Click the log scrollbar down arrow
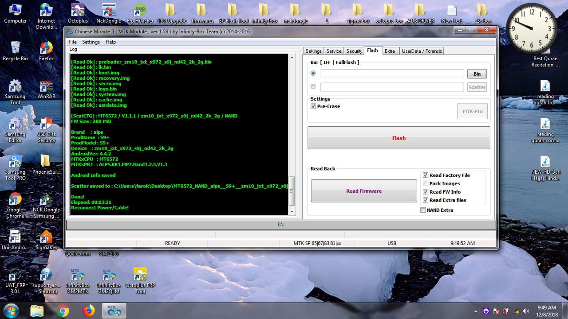 292,212
